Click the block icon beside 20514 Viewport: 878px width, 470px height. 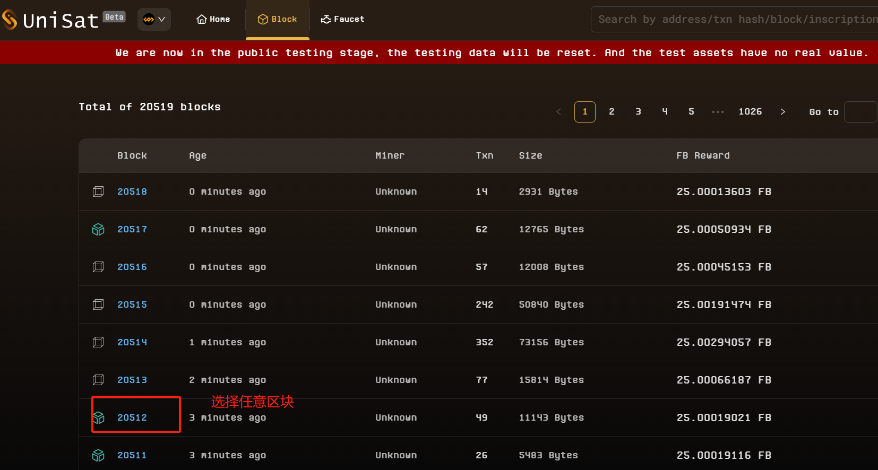point(98,342)
